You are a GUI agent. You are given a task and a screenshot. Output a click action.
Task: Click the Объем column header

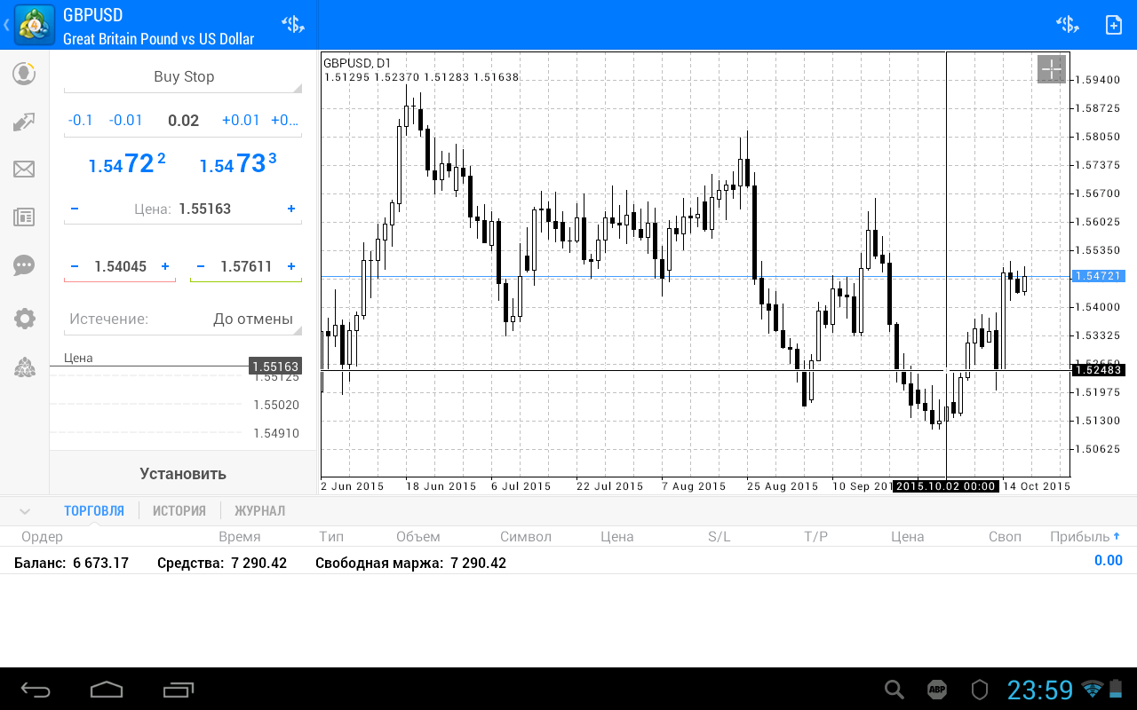point(418,537)
